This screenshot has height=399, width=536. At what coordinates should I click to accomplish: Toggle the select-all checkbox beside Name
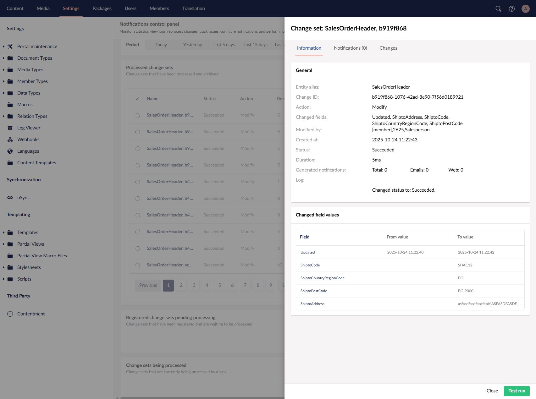click(x=137, y=99)
